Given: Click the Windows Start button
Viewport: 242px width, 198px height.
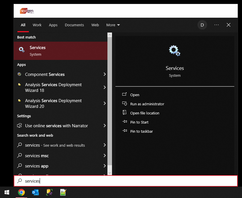Looking at the screenshot, I should click(7, 192).
